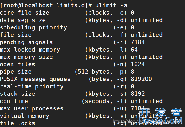Click the 'max memory size' label
Screen dimensions: 185x127
click(27, 57)
